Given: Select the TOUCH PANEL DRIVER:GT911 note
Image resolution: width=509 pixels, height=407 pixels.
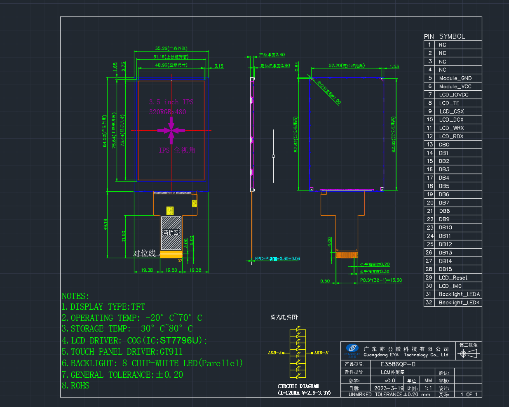Looking at the screenshot, I should click(x=122, y=352).
